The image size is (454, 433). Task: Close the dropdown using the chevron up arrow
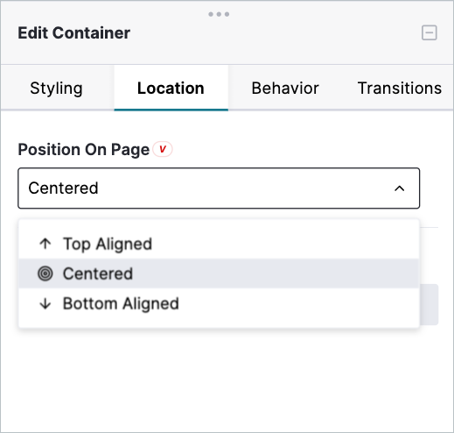pos(399,188)
